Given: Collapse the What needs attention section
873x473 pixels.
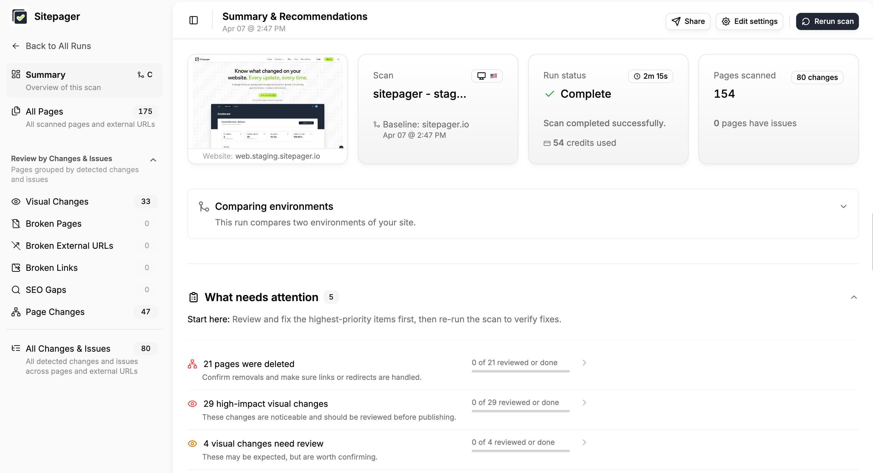Looking at the screenshot, I should 853,297.
